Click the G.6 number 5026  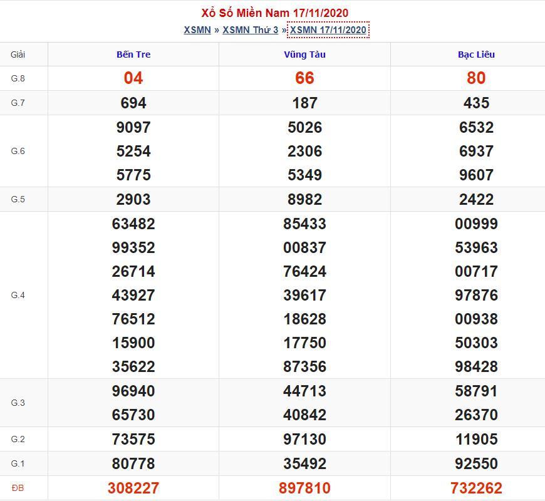[305, 128]
